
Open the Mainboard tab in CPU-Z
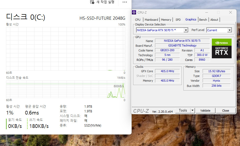(x=151, y=20)
